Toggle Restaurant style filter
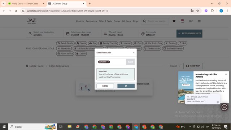The height and width of the screenshot is (130, 231). (x=64, y=48)
